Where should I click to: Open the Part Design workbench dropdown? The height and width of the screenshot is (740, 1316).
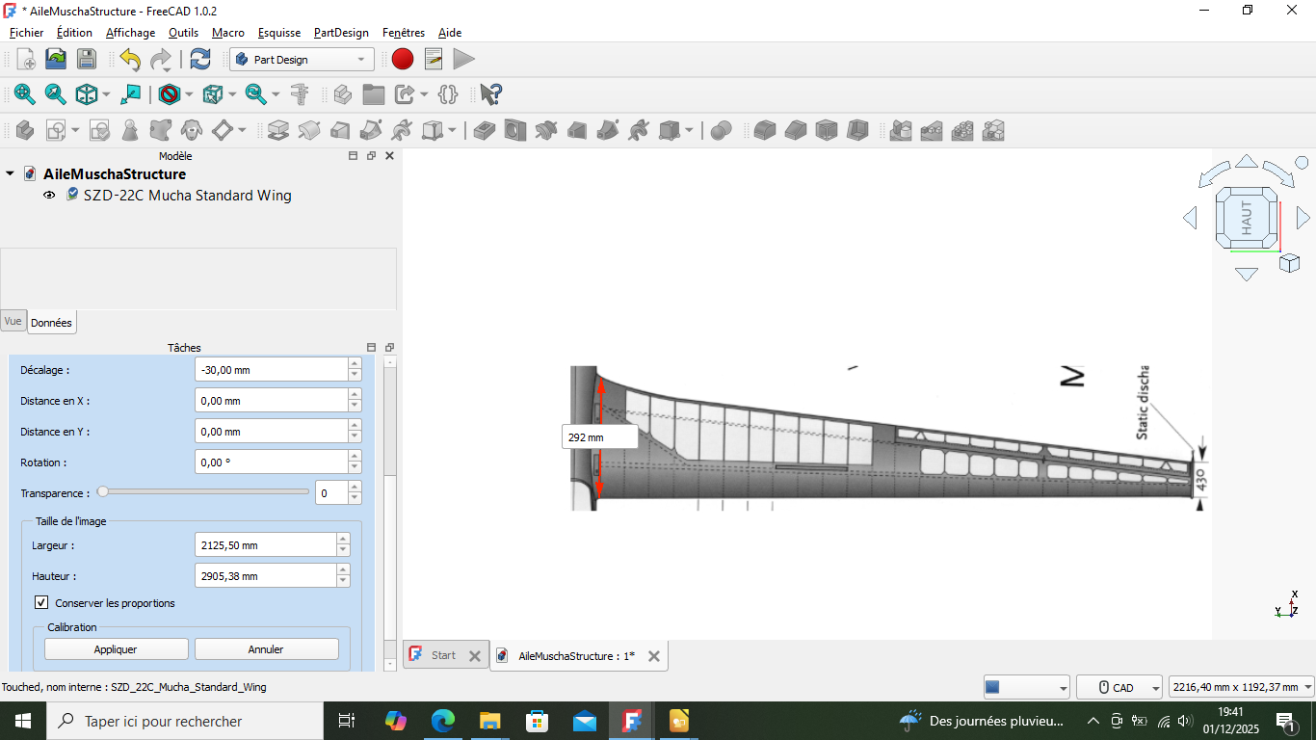(x=303, y=60)
